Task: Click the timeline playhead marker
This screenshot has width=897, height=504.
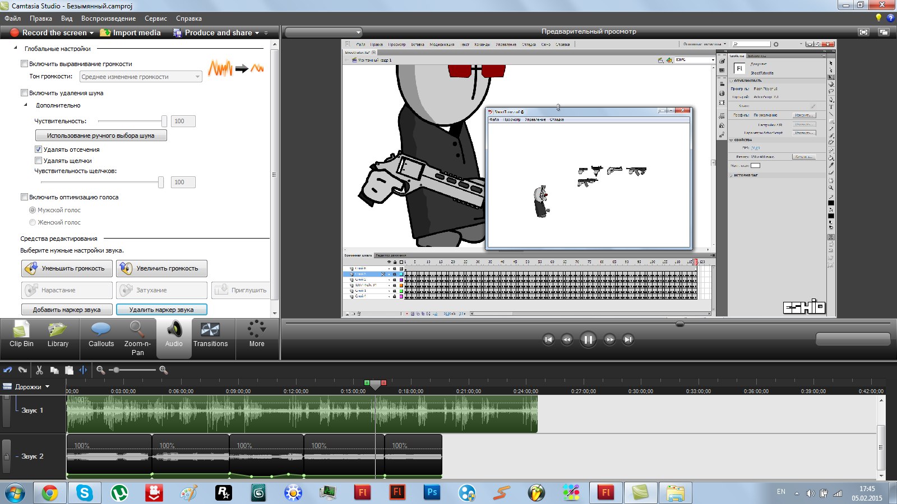Action: point(376,384)
